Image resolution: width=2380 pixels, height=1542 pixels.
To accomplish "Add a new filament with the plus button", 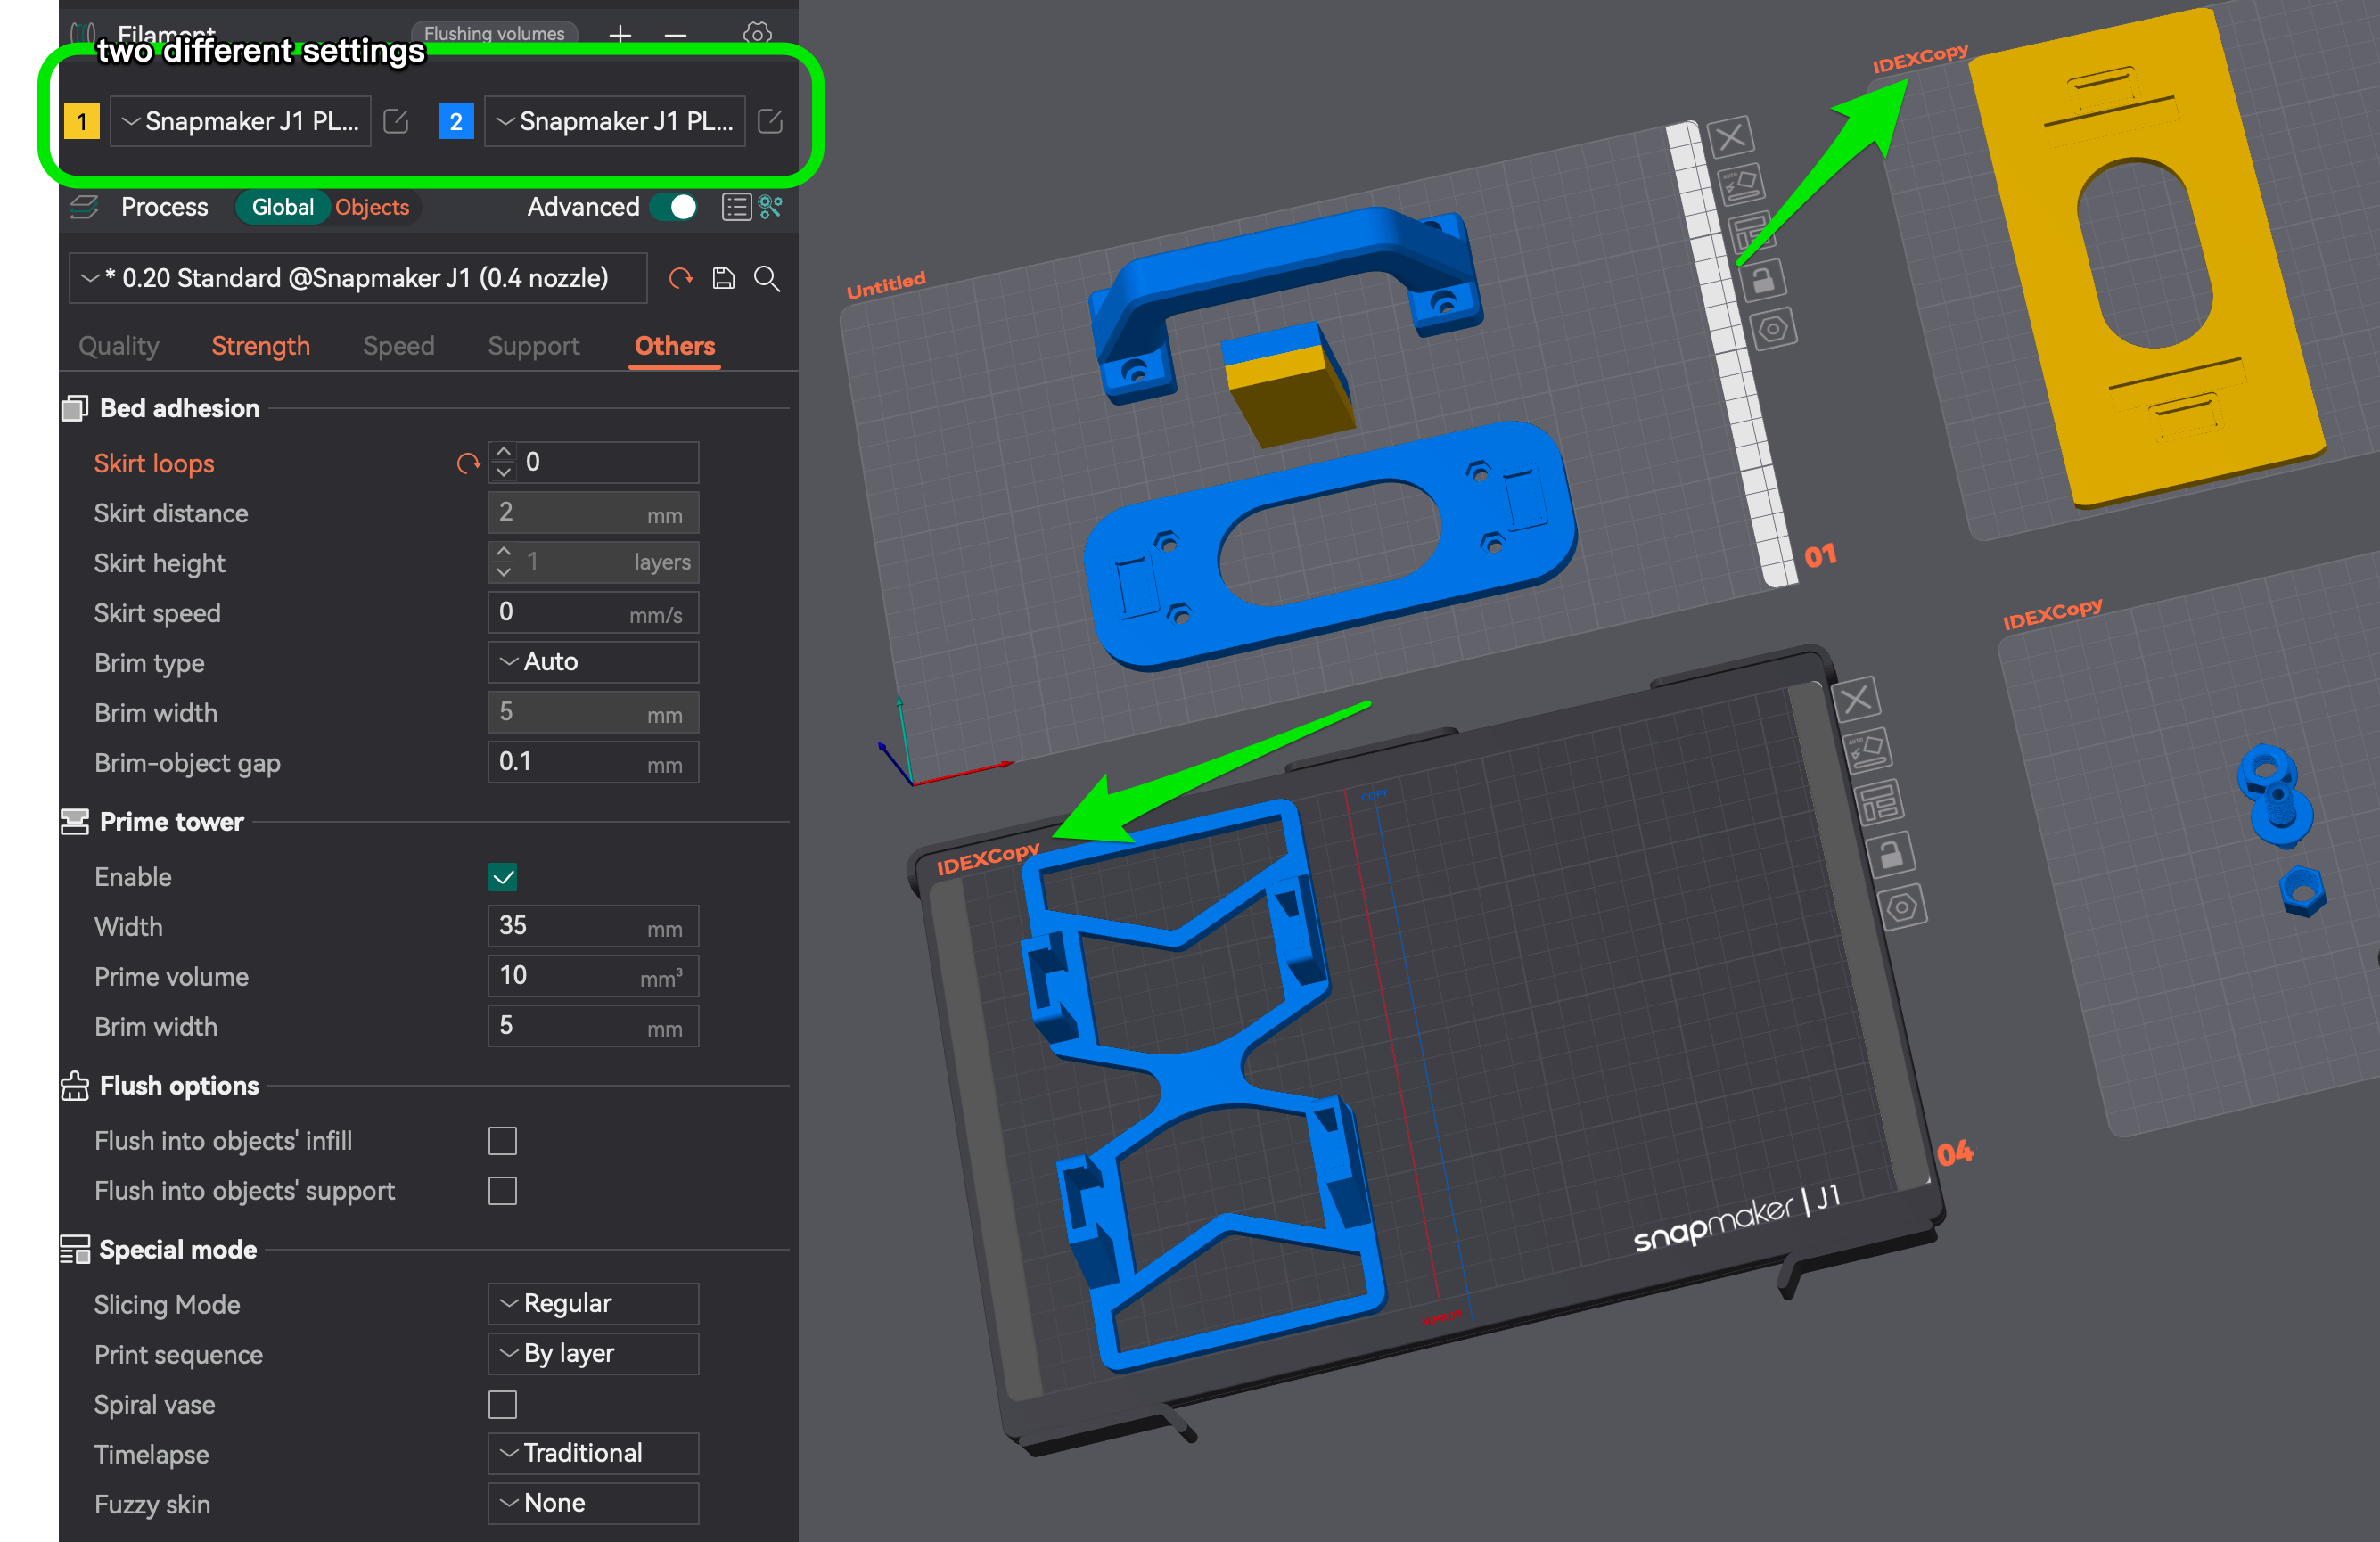I will (x=620, y=35).
